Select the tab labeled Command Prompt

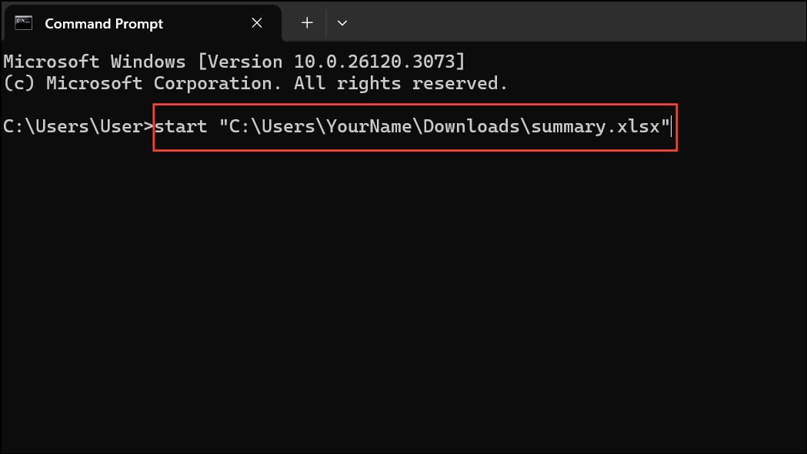(x=104, y=23)
